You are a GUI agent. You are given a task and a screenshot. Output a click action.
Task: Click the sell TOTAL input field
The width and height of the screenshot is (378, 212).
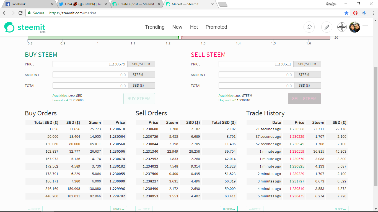[256, 86]
